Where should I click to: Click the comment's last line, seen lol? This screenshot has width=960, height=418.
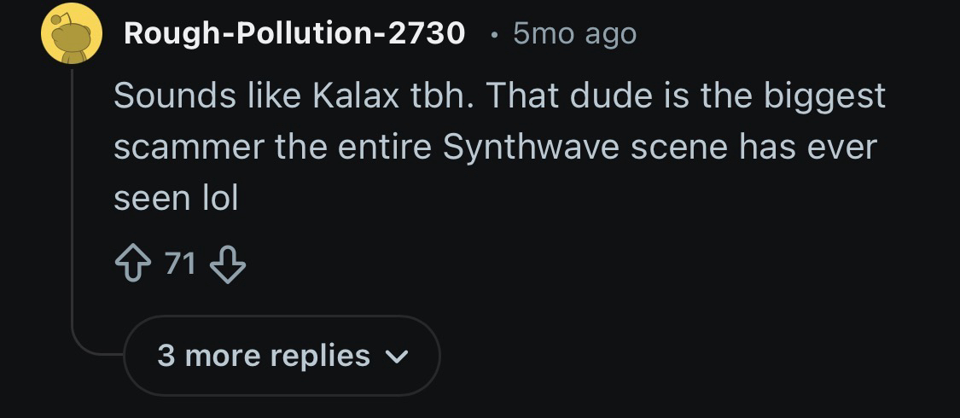pos(176,198)
